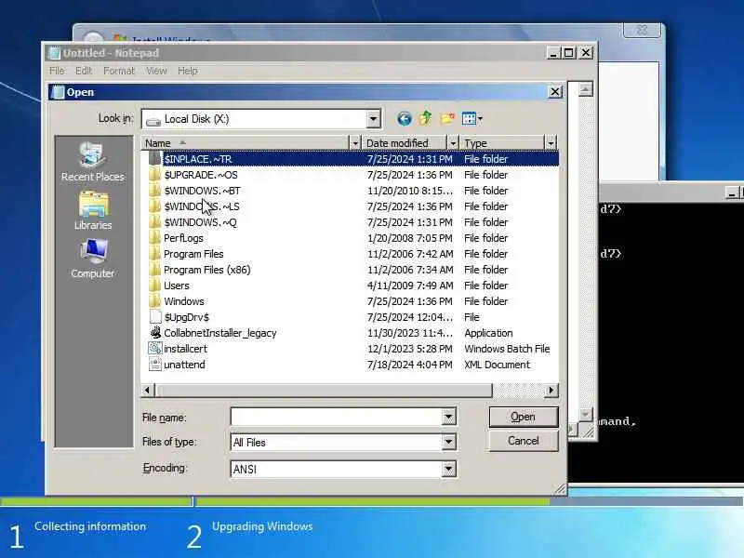
Task: Close the Open dialog
Action: [554, 91]
